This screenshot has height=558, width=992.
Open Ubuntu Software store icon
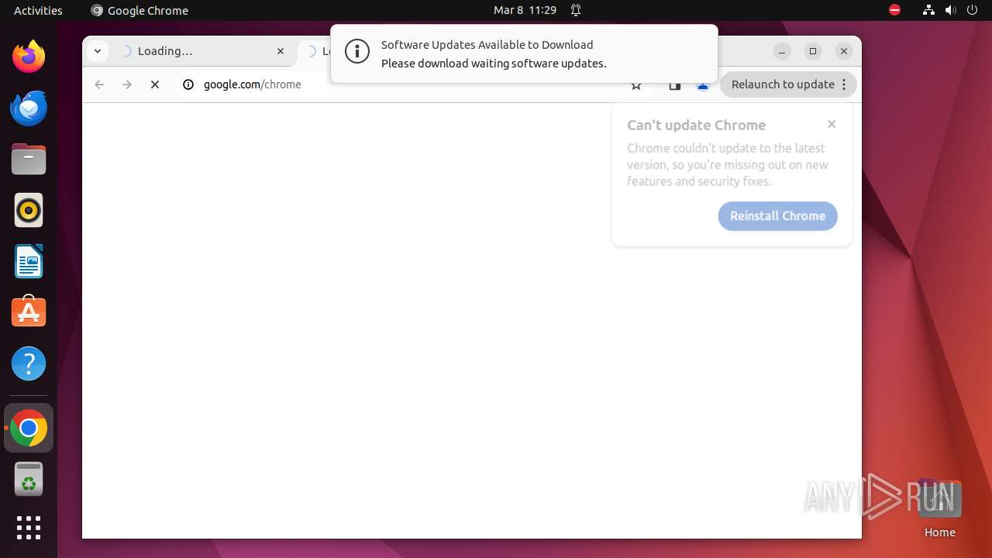tap(29, 312)
